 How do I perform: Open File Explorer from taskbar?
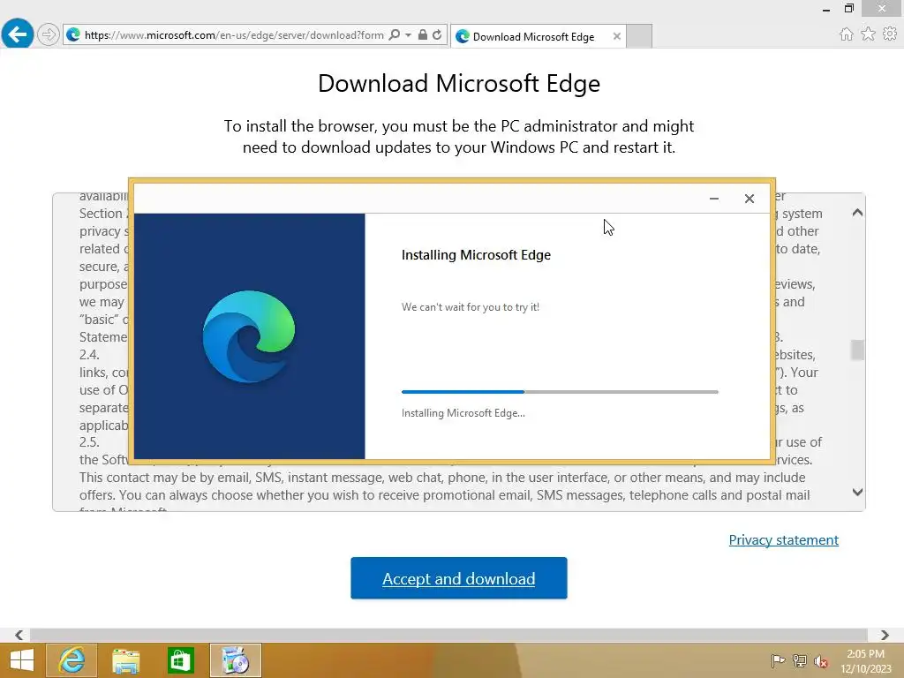[125, 660]
